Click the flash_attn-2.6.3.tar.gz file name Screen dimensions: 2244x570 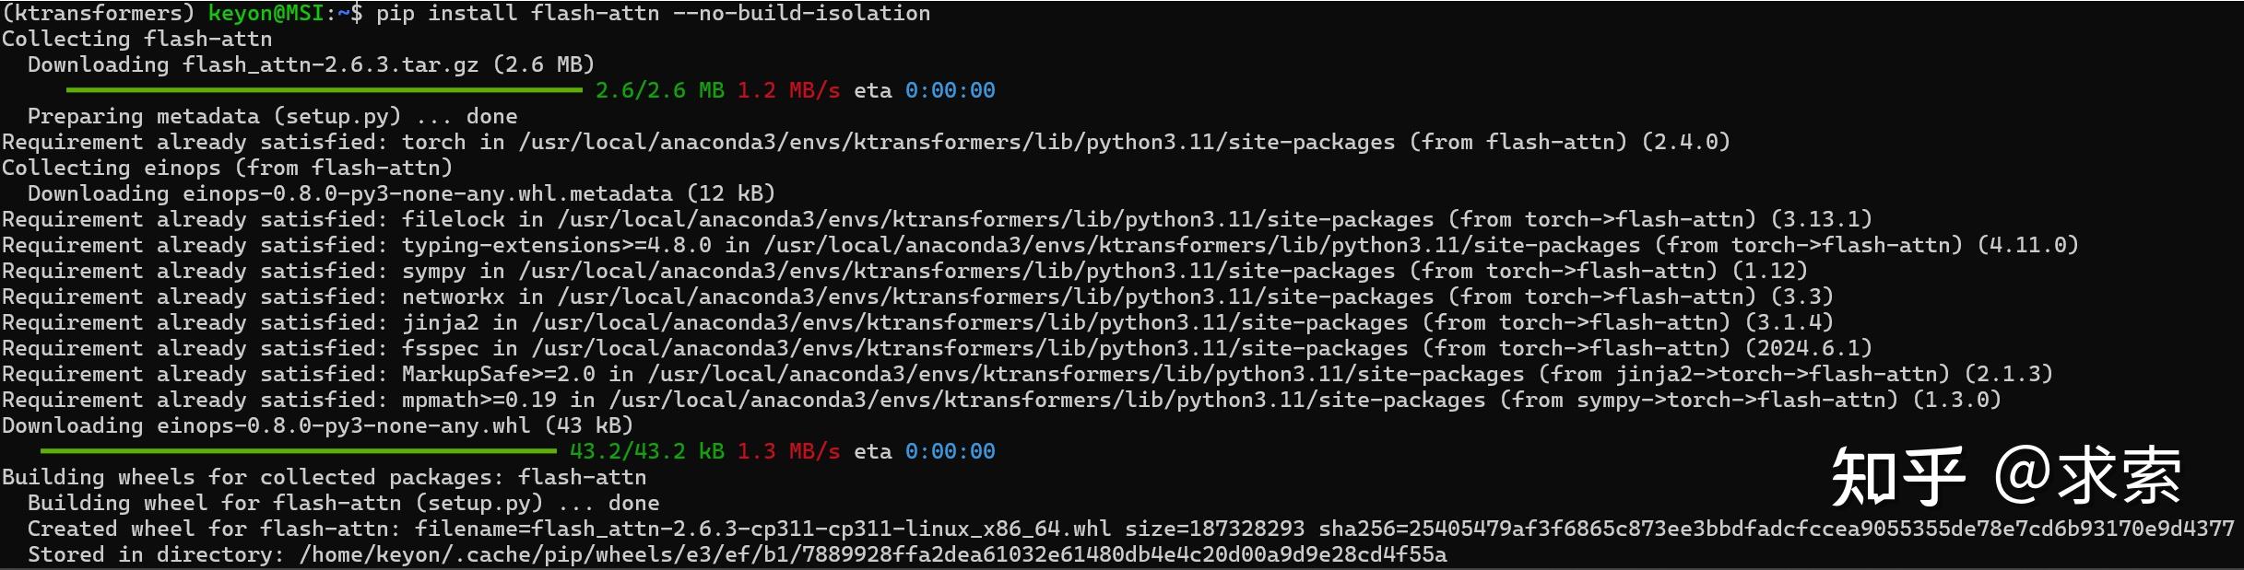point(330,64)
